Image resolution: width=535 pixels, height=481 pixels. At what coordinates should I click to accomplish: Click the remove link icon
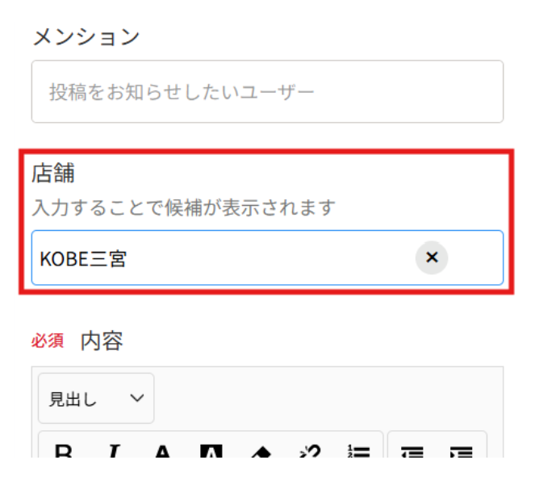[310, 451]
